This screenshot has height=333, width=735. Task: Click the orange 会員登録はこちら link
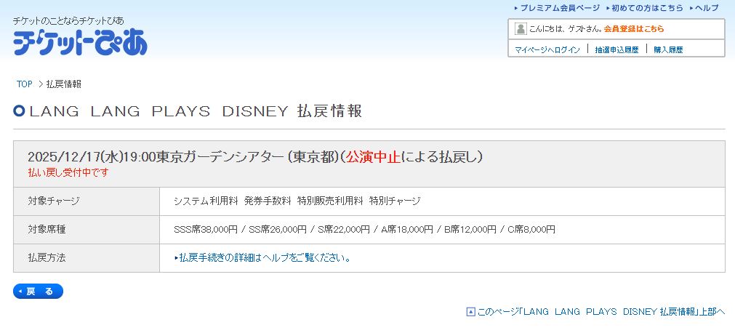(633, 29)
